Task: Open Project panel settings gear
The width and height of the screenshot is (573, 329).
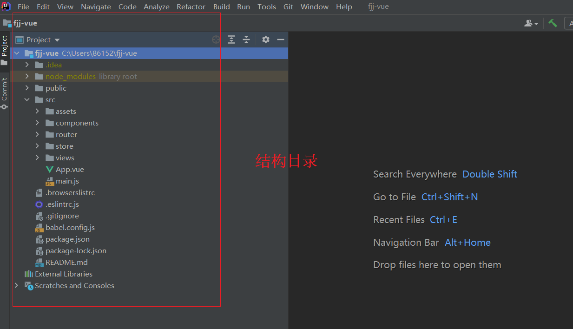Action: (x=266, y=39)
